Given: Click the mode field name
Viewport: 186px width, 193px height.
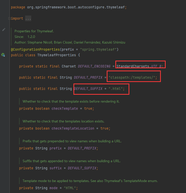Looking at the screenshot, I should click(54, 188).
